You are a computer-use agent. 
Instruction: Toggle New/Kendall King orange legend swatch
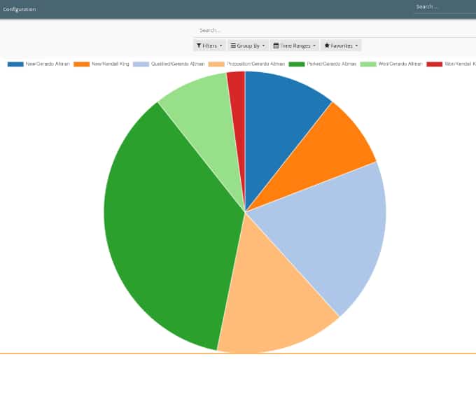(82, 64)
